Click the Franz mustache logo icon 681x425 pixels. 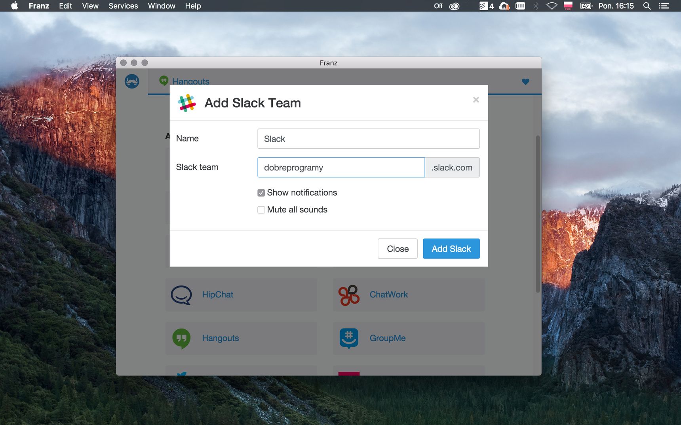pyautogui.click(x=132, y=81)
